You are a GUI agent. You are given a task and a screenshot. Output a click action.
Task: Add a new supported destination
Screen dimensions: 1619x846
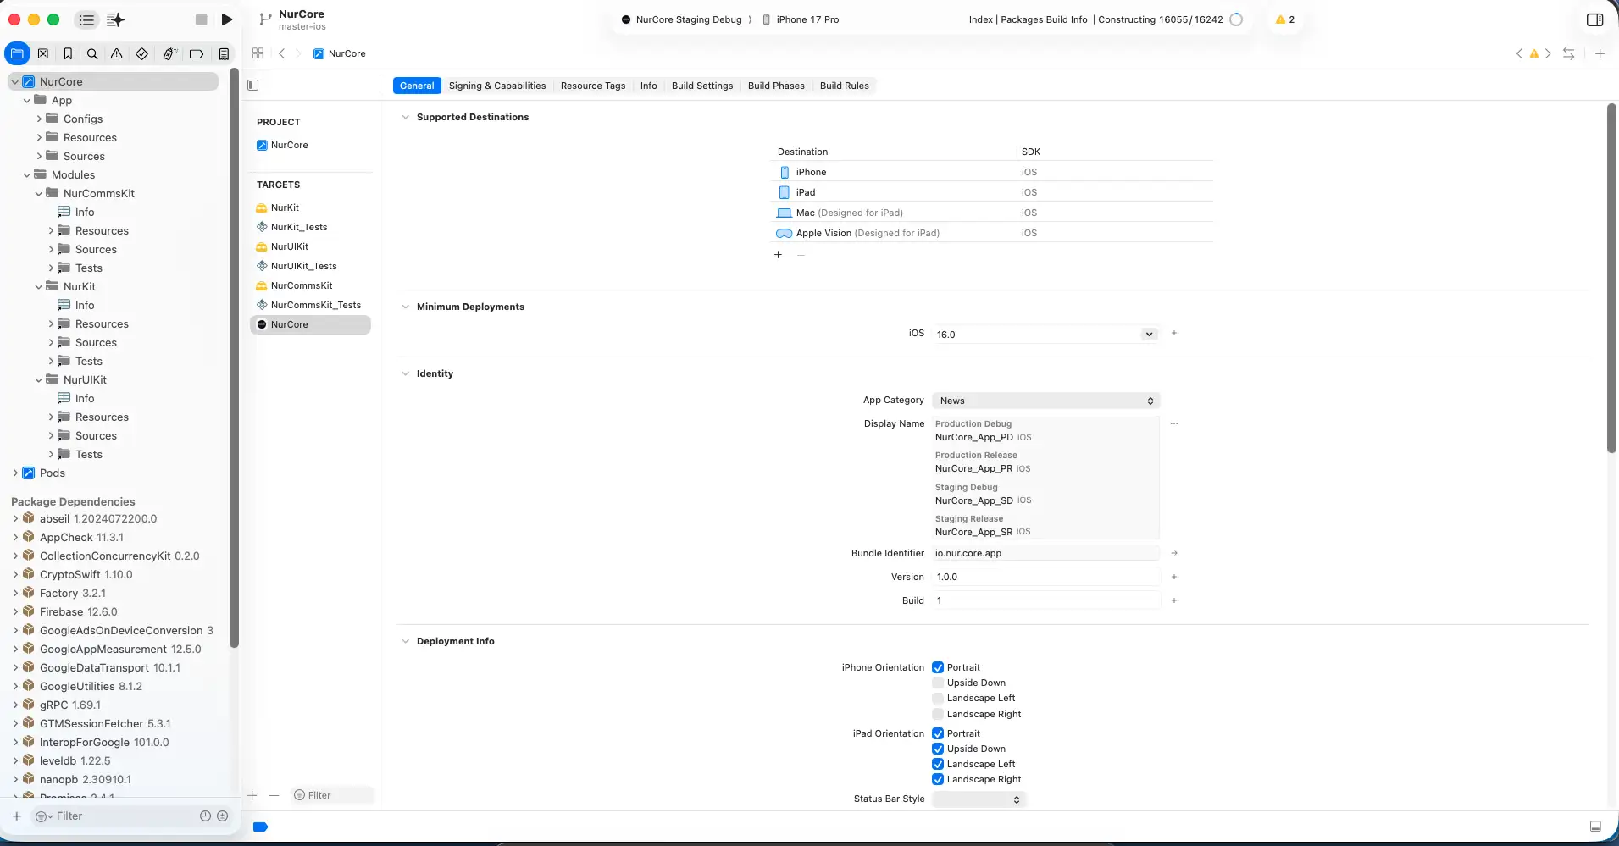point(778,255)
